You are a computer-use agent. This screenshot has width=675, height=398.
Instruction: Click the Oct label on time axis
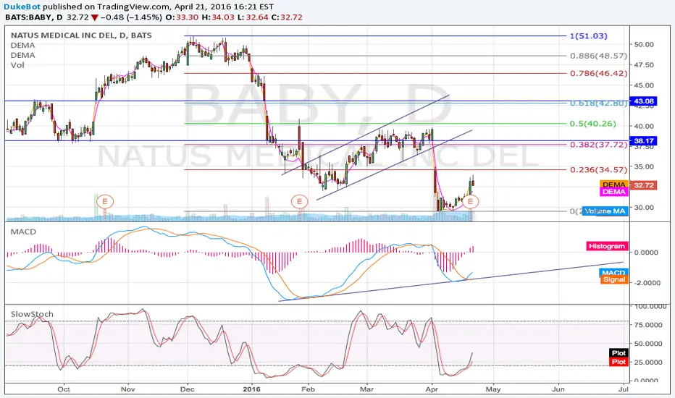coord(64,389)
